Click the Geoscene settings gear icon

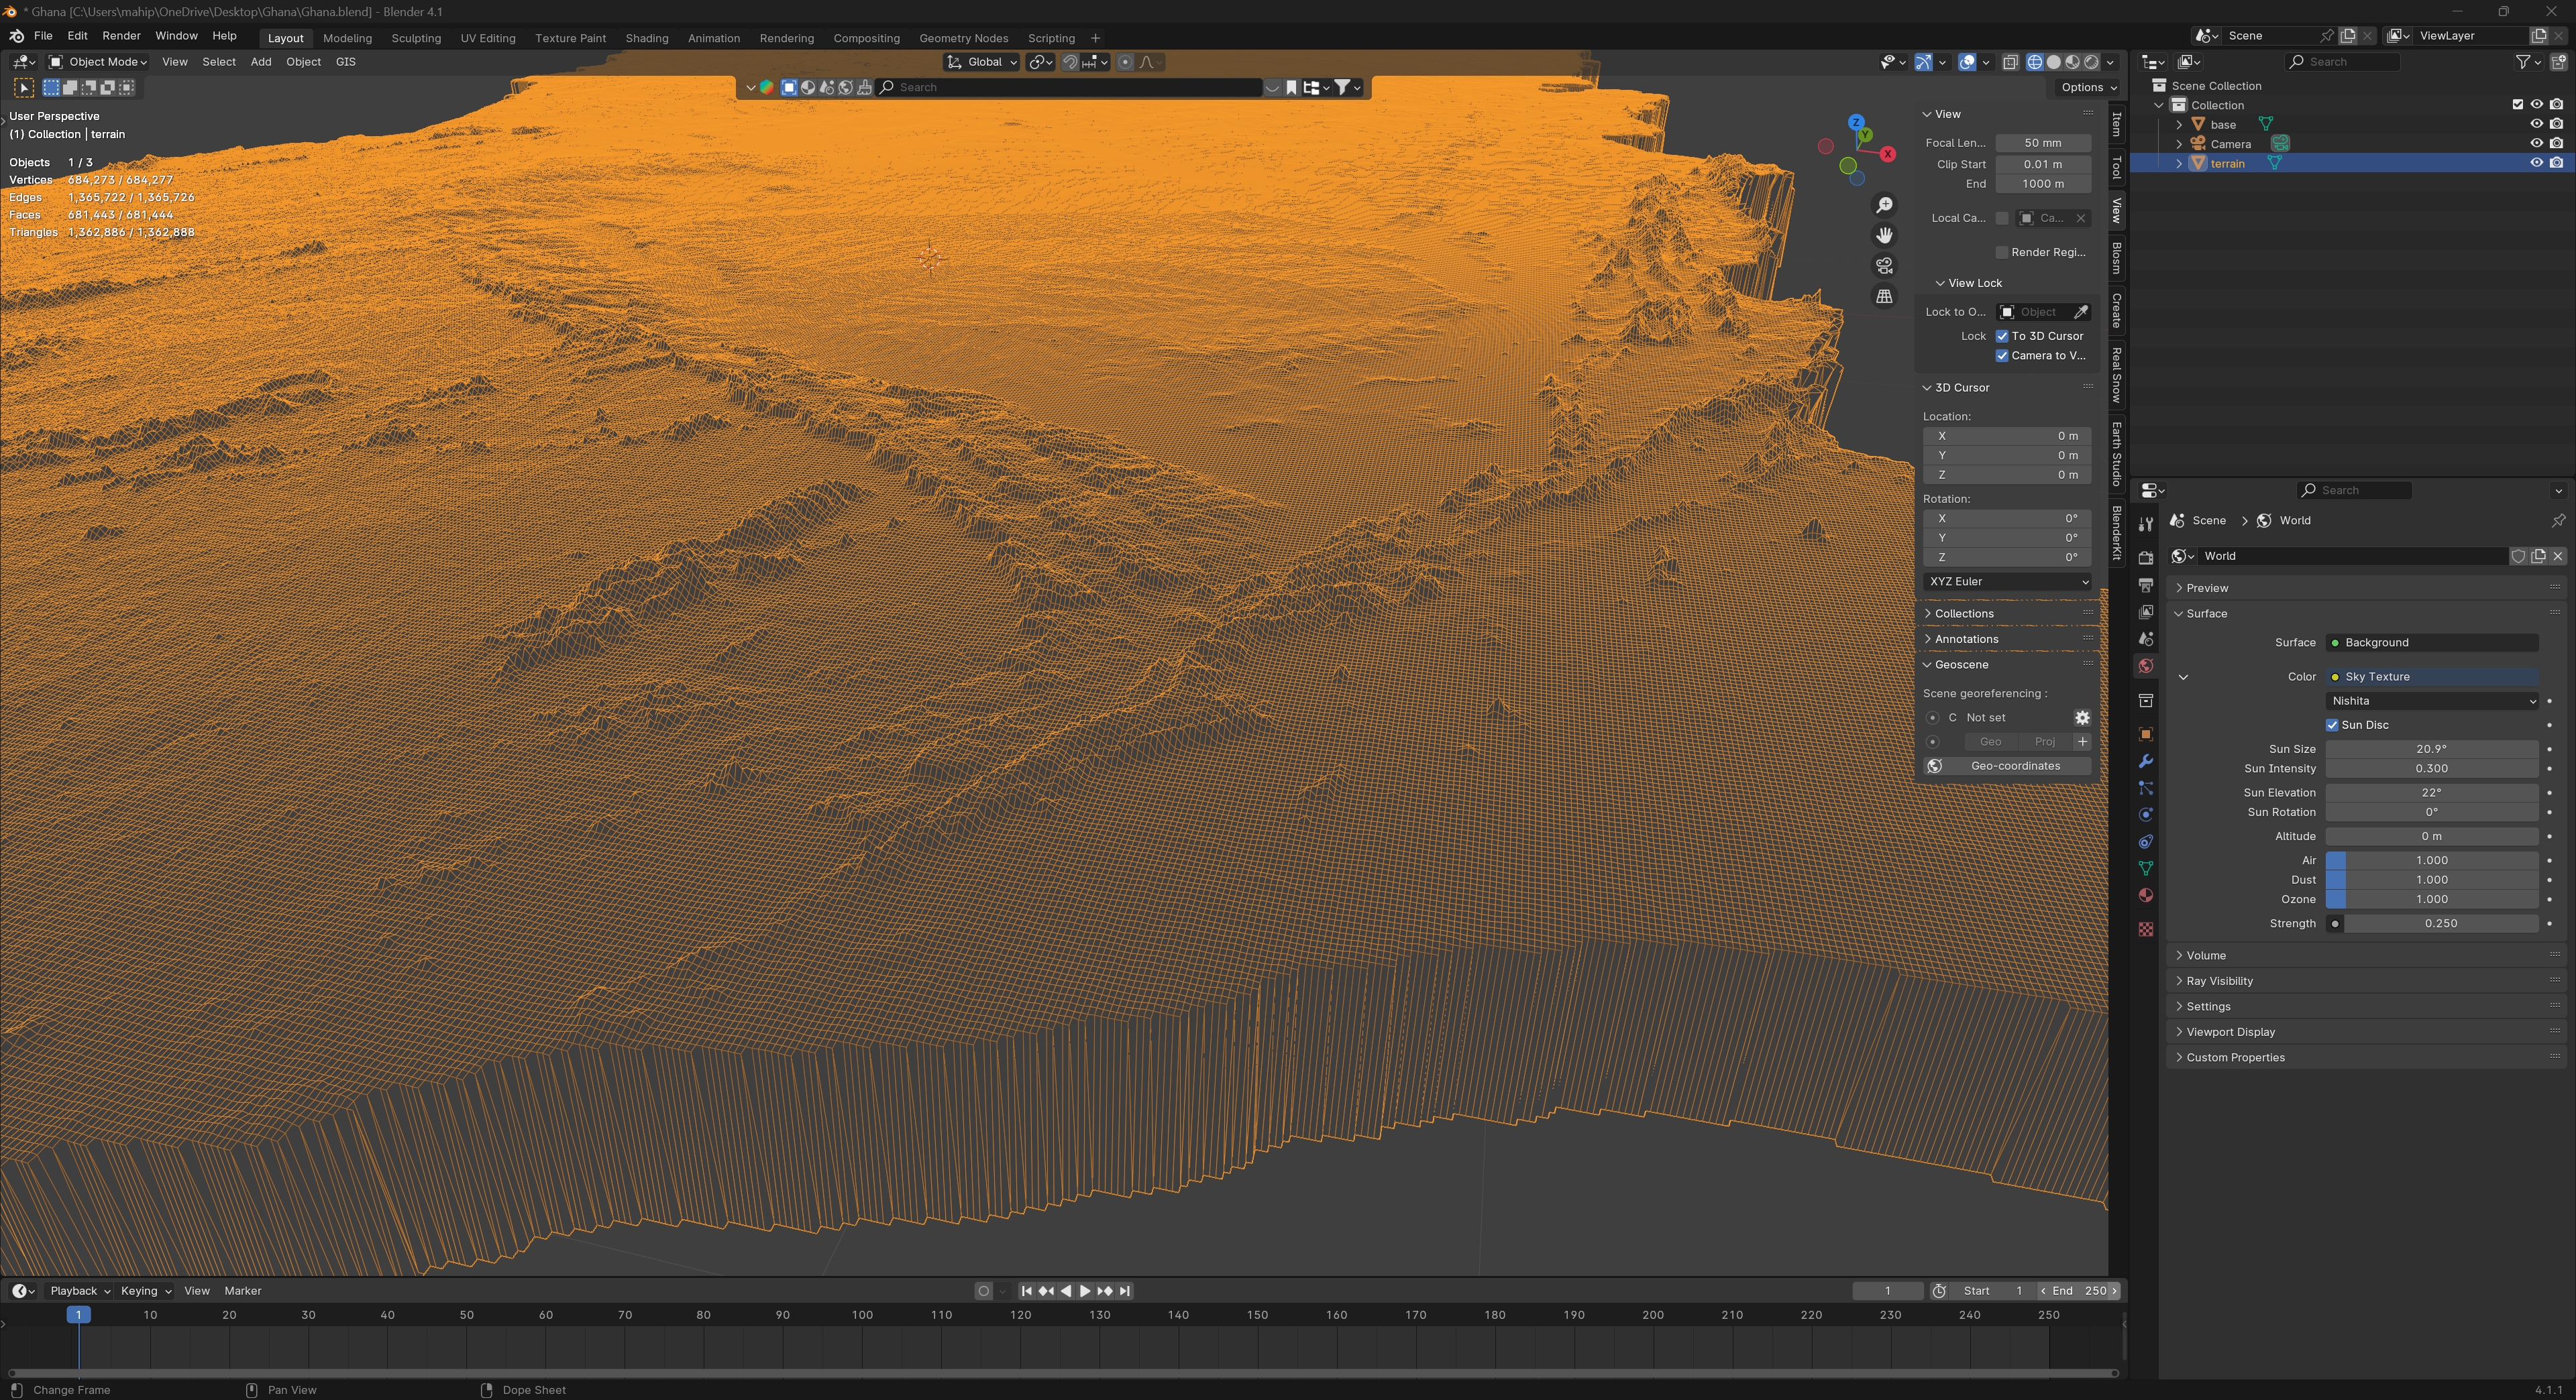(2082, 717)
